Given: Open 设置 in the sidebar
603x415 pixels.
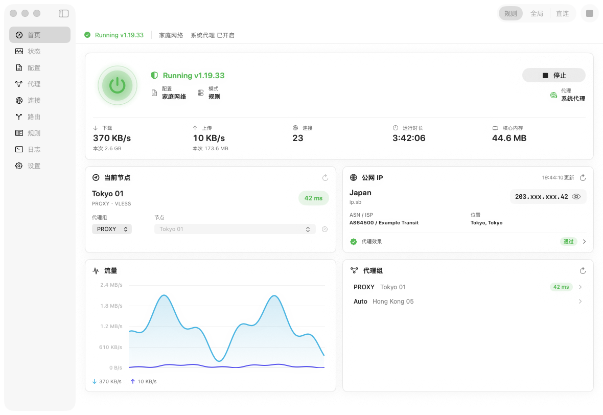Looking at the screenshot, I should click(x=40, y=166).
